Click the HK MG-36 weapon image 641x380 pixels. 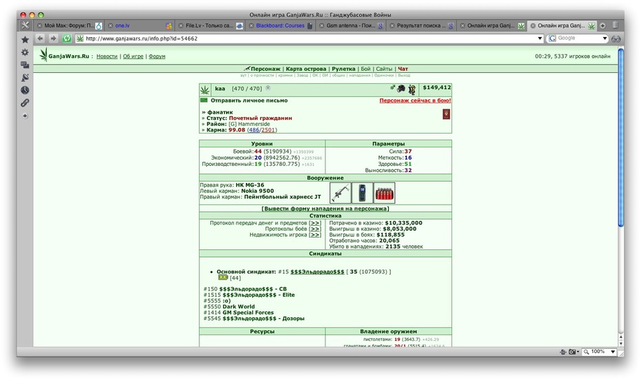pyautogui.click(x=340, y=193)
